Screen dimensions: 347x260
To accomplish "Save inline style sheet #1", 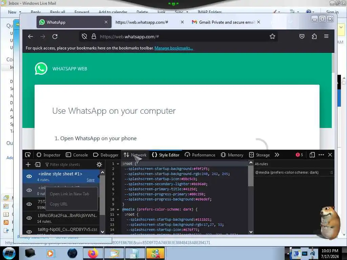I will (x=90, y=180).
